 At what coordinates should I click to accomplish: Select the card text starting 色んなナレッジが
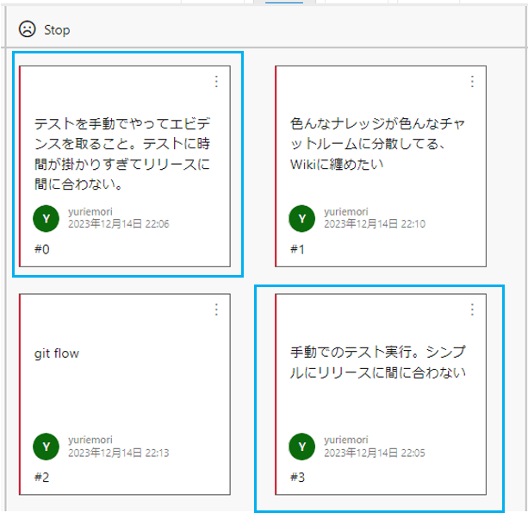377,144
